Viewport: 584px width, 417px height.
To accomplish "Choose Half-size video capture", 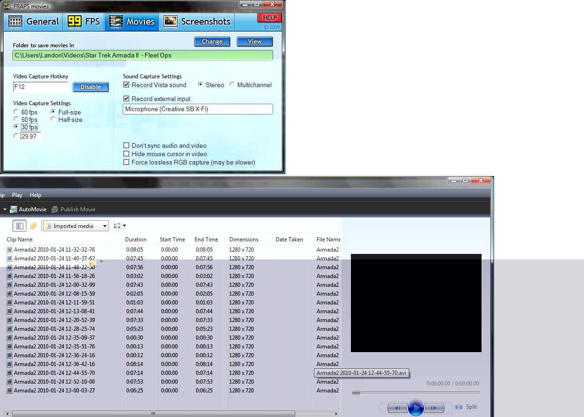I will tap(53, 120).
